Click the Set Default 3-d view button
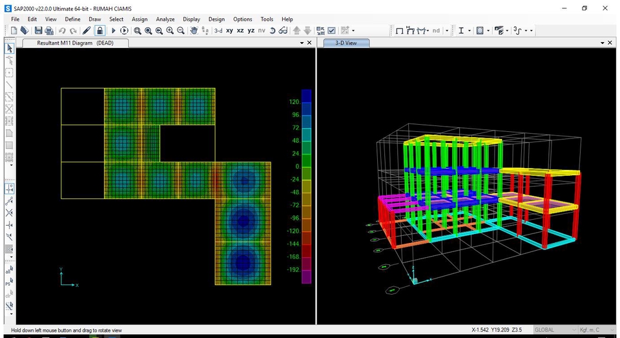 tap(218, 30)
